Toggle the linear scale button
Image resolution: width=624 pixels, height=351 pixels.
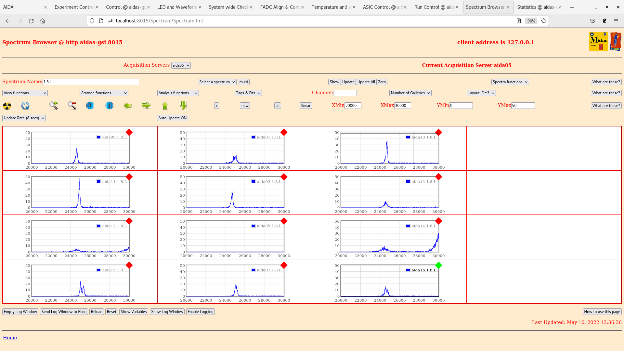pyautogui.click(x=305, y=106)
